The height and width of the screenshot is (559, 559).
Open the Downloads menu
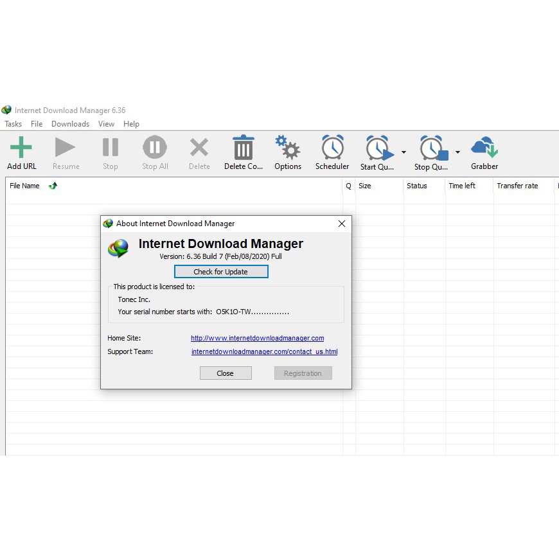click(70, 124)
